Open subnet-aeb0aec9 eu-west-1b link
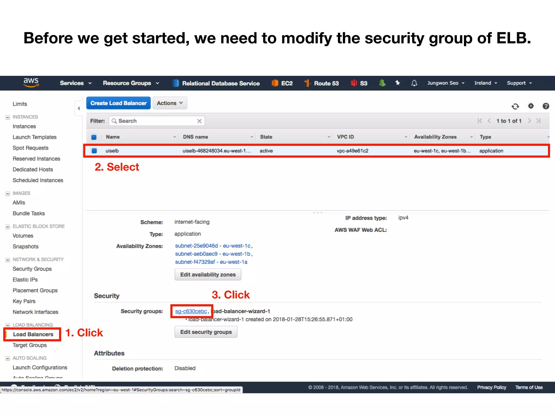The width and height of the screenshot is (555, 416). pyautogui.click(x=212, y=254)
